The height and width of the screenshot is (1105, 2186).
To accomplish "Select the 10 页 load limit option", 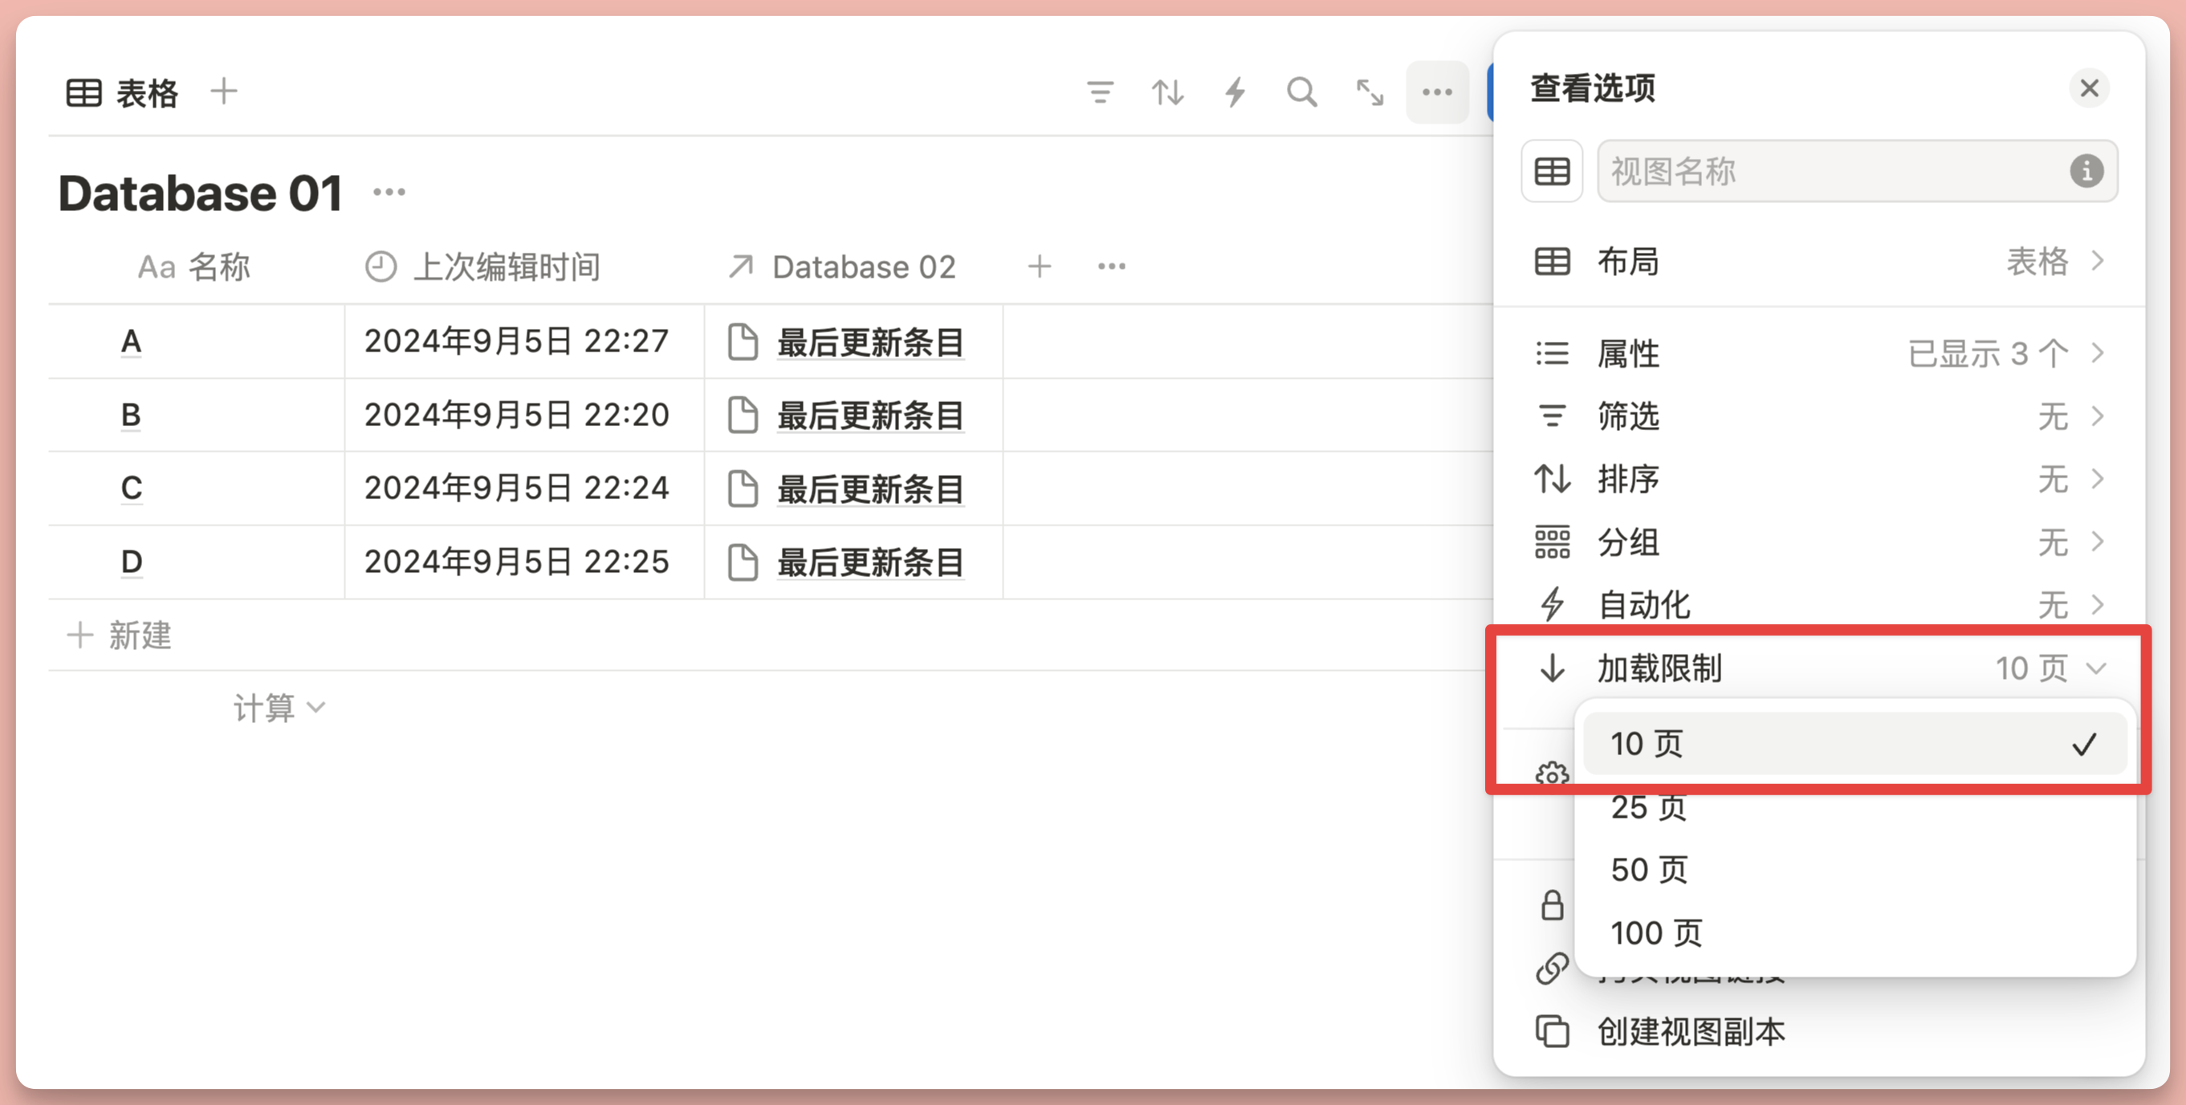I will [x=1854, y=744].
